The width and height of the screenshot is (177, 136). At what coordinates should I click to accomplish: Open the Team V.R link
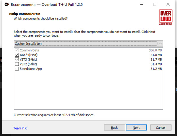pyautogui.click(x=20, y=128)
